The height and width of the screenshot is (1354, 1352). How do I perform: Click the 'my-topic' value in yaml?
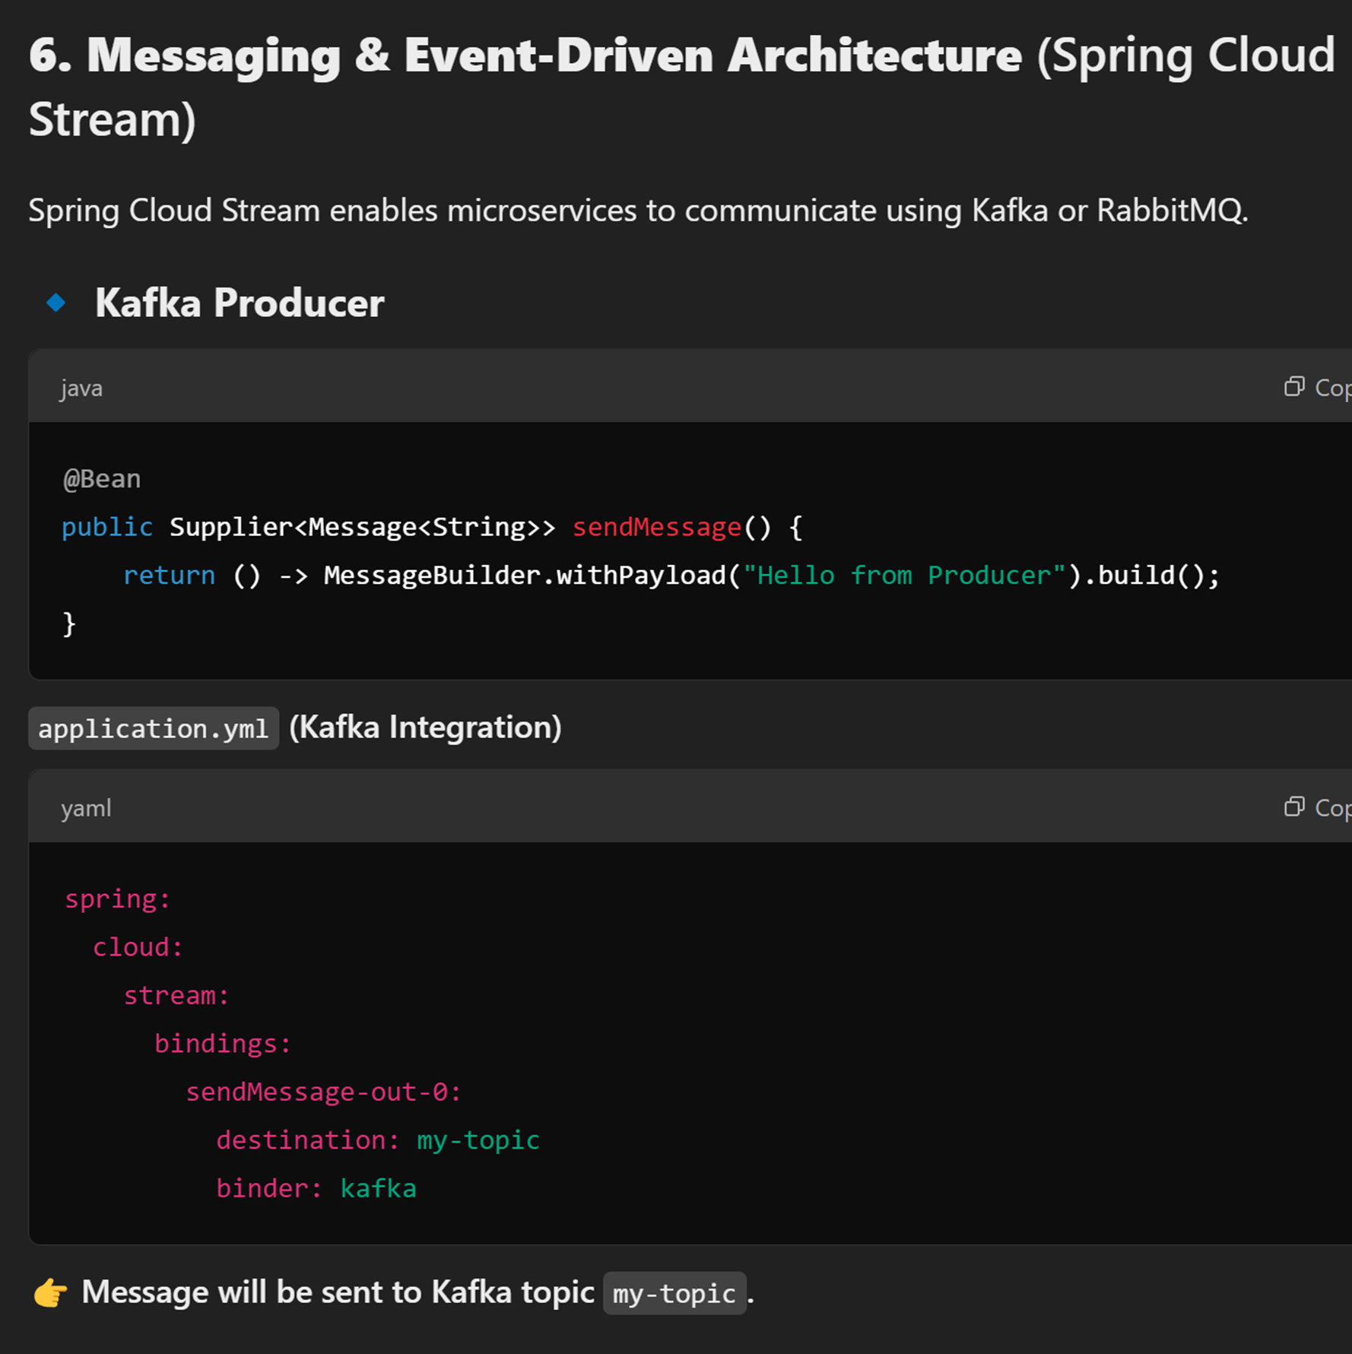(478, 1141)
